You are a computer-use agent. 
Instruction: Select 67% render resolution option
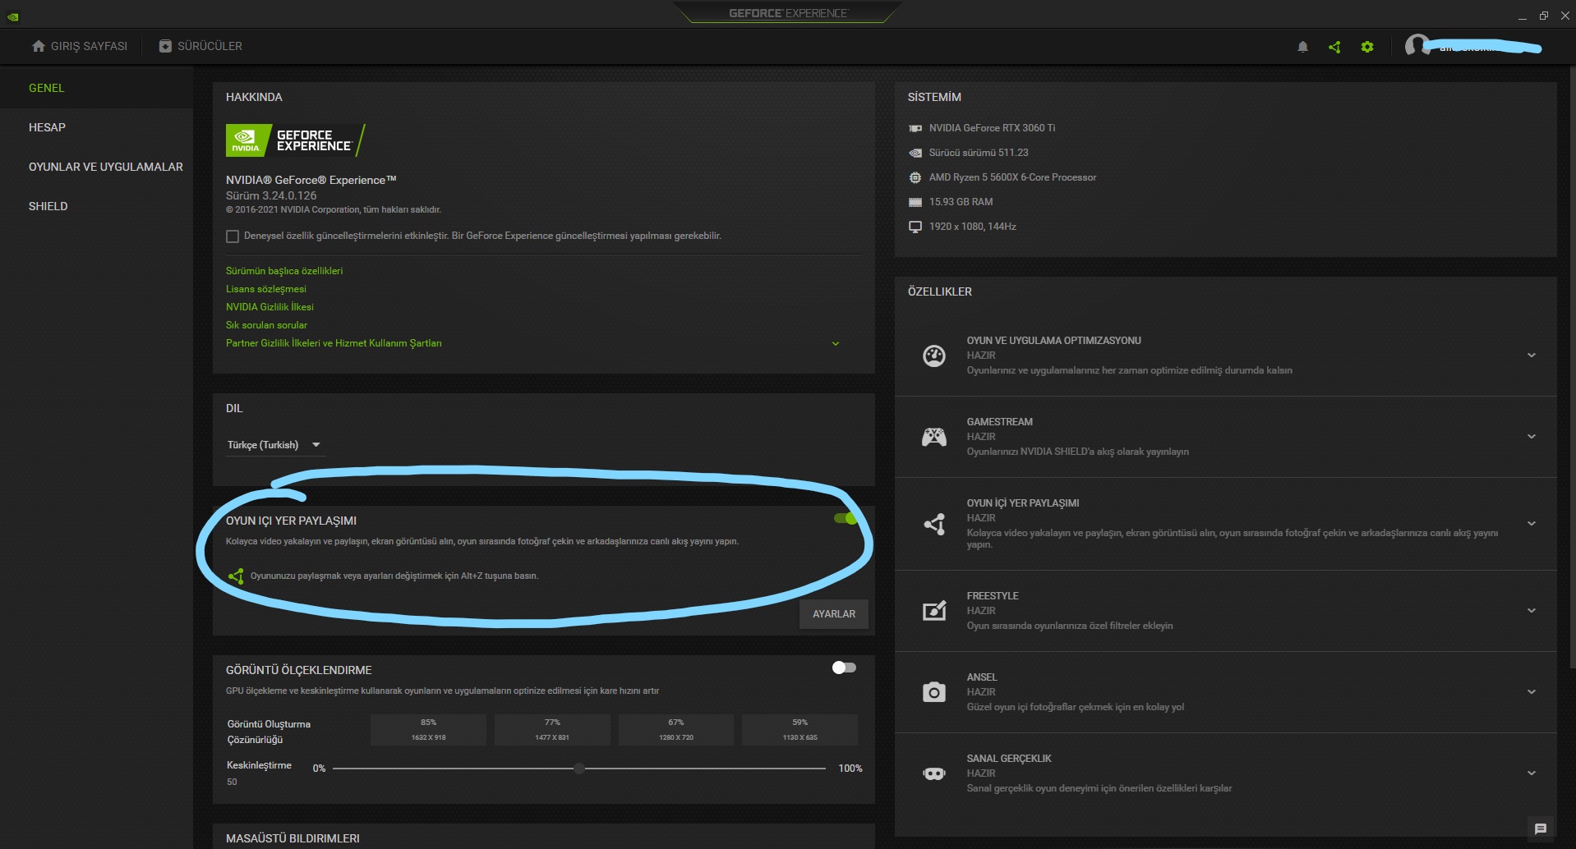tap(676, 729)
